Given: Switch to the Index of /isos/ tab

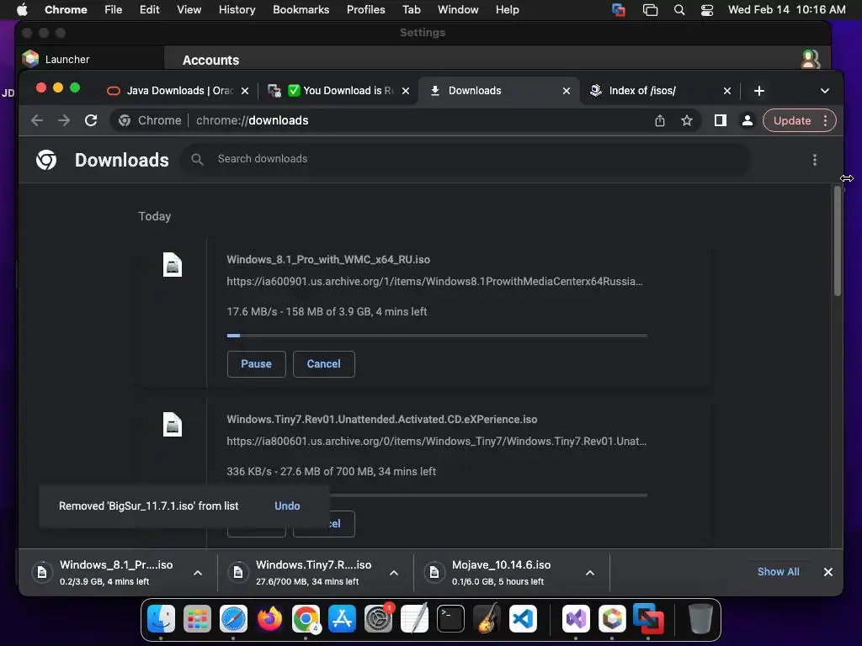Looking at the screenshot, I should pos(660,91).
